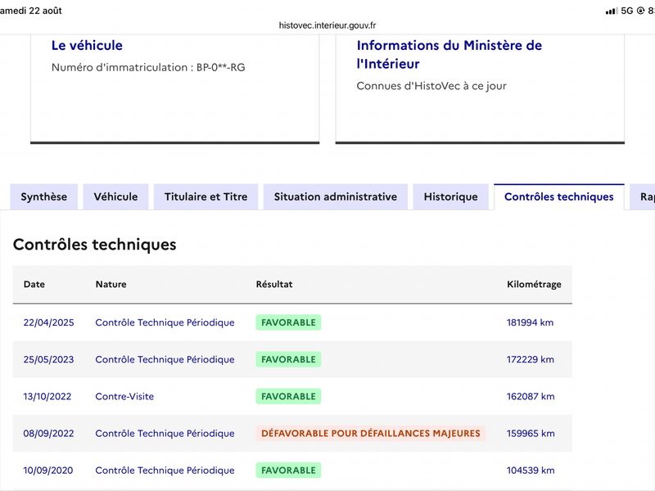
Task: Click the 181994 km mileage value
Action: coord(530,322)
